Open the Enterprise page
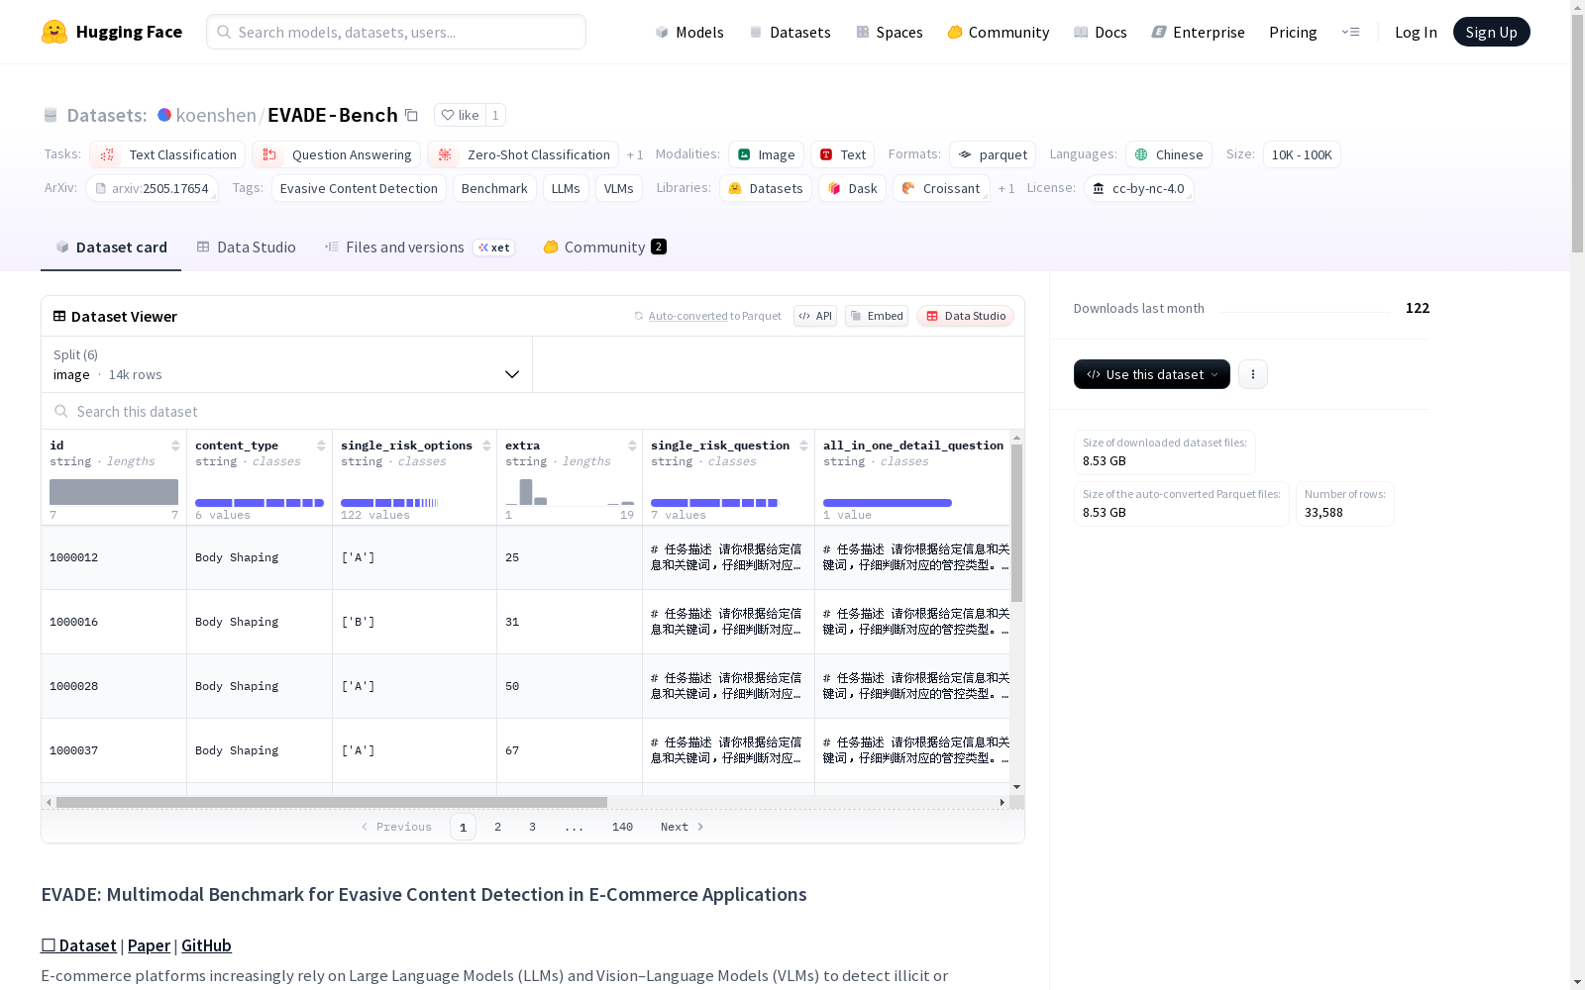Viewport: 1585px width, 990px height. pyautogui.click(x=1199, y=32)
